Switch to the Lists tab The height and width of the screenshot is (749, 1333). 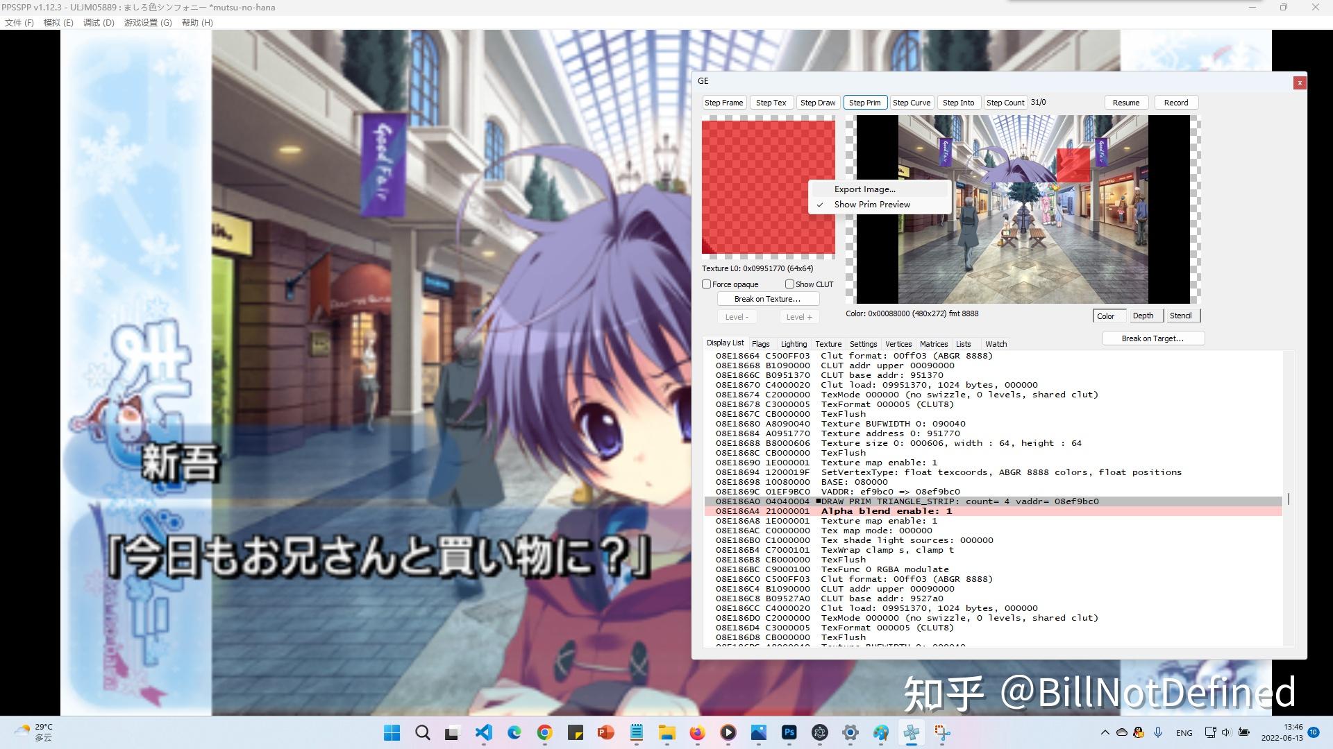click(964, 344)
